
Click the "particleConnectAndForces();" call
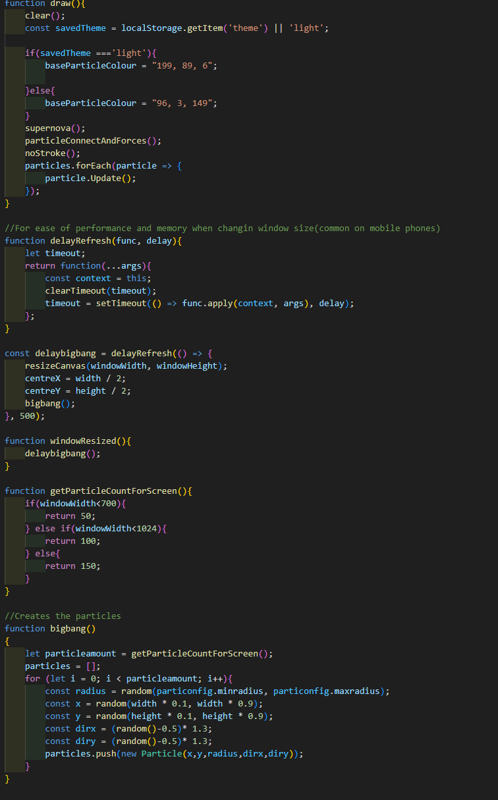point(93,141)
